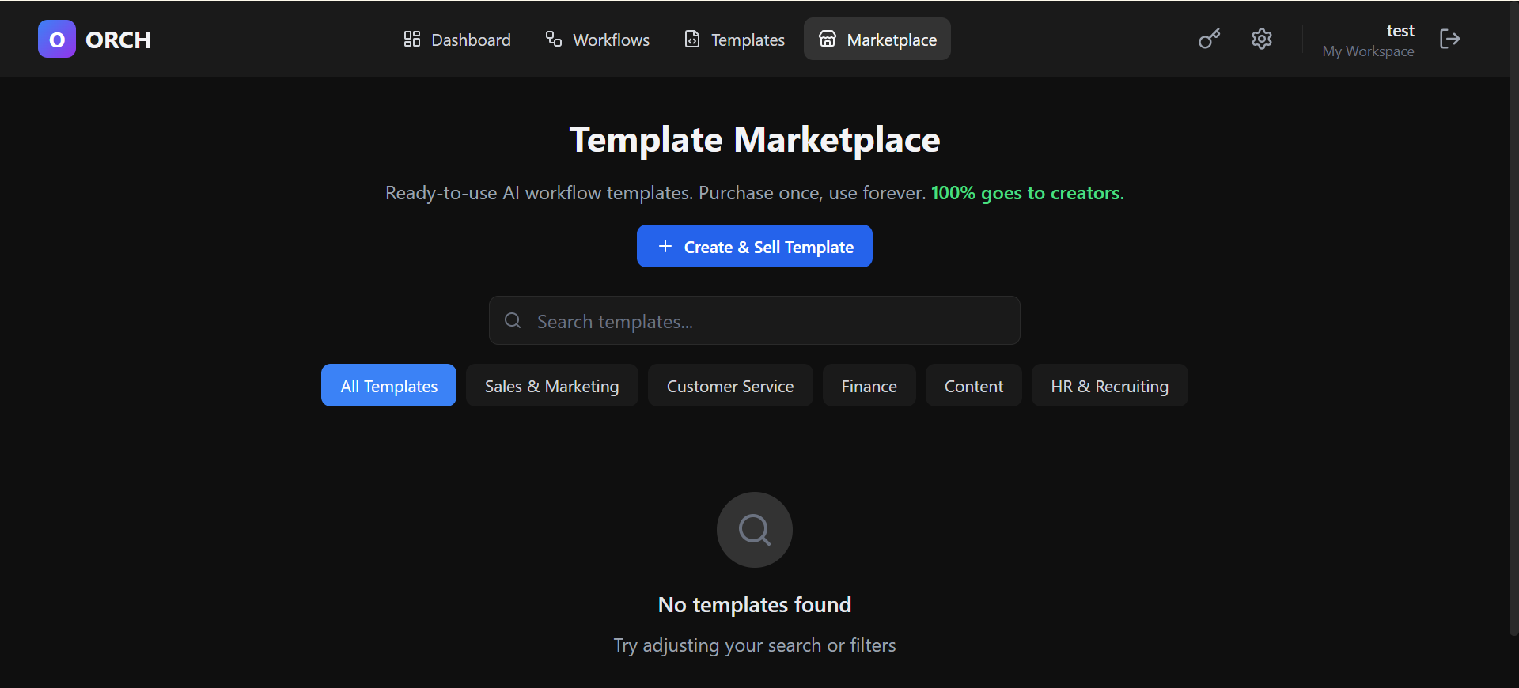Select the All Templates filter
The image size is (1519, 688).
[x=388, y=385]
